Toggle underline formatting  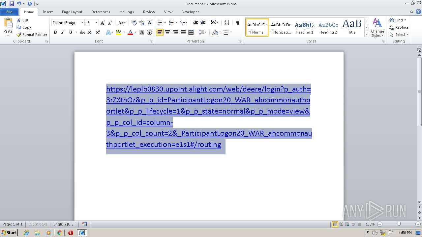71,32
